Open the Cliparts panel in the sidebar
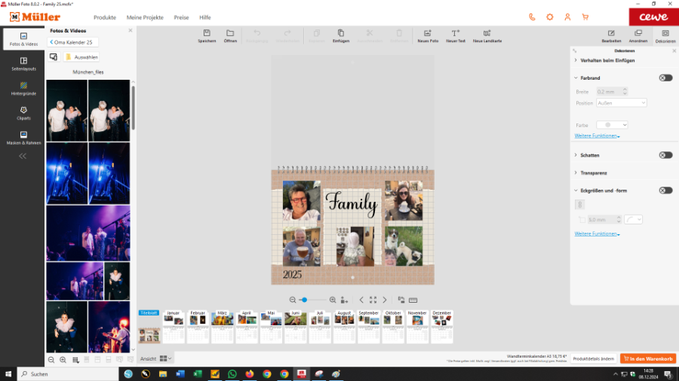This screenshot has height=381, width=679. point(23,113)
